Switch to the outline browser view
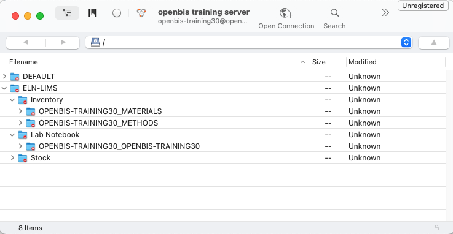The width and height of the screenshot is (453, 234). (67, 13)
